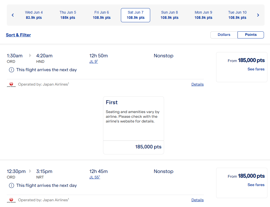Select the First class 185,000 pts fare card
Screen dimensions: 270x207
click(133, 125)
